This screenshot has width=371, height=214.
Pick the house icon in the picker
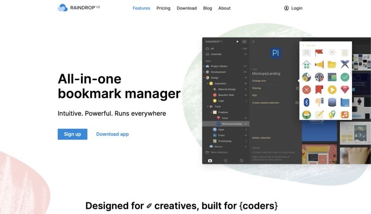coord(306,64)
